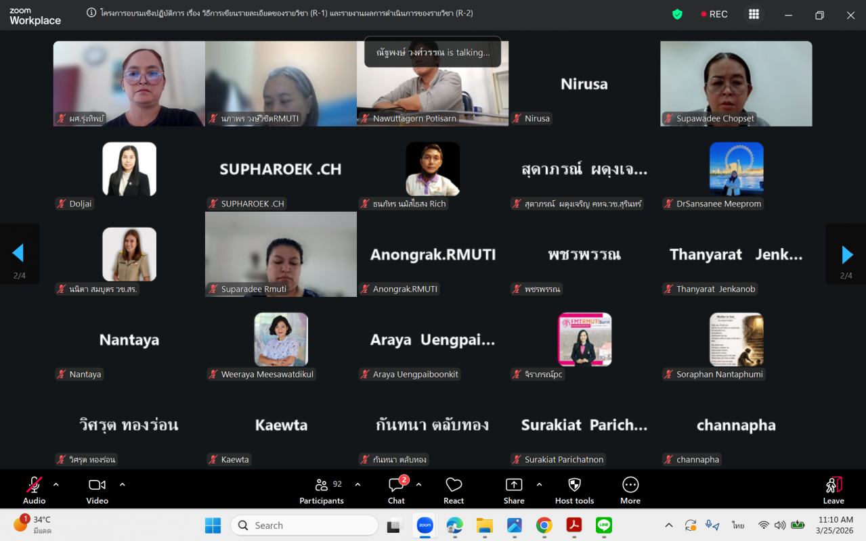Expand the Chat options arrow
The height and width of the screenshot is (541, 866).
(x=418, y=484)
